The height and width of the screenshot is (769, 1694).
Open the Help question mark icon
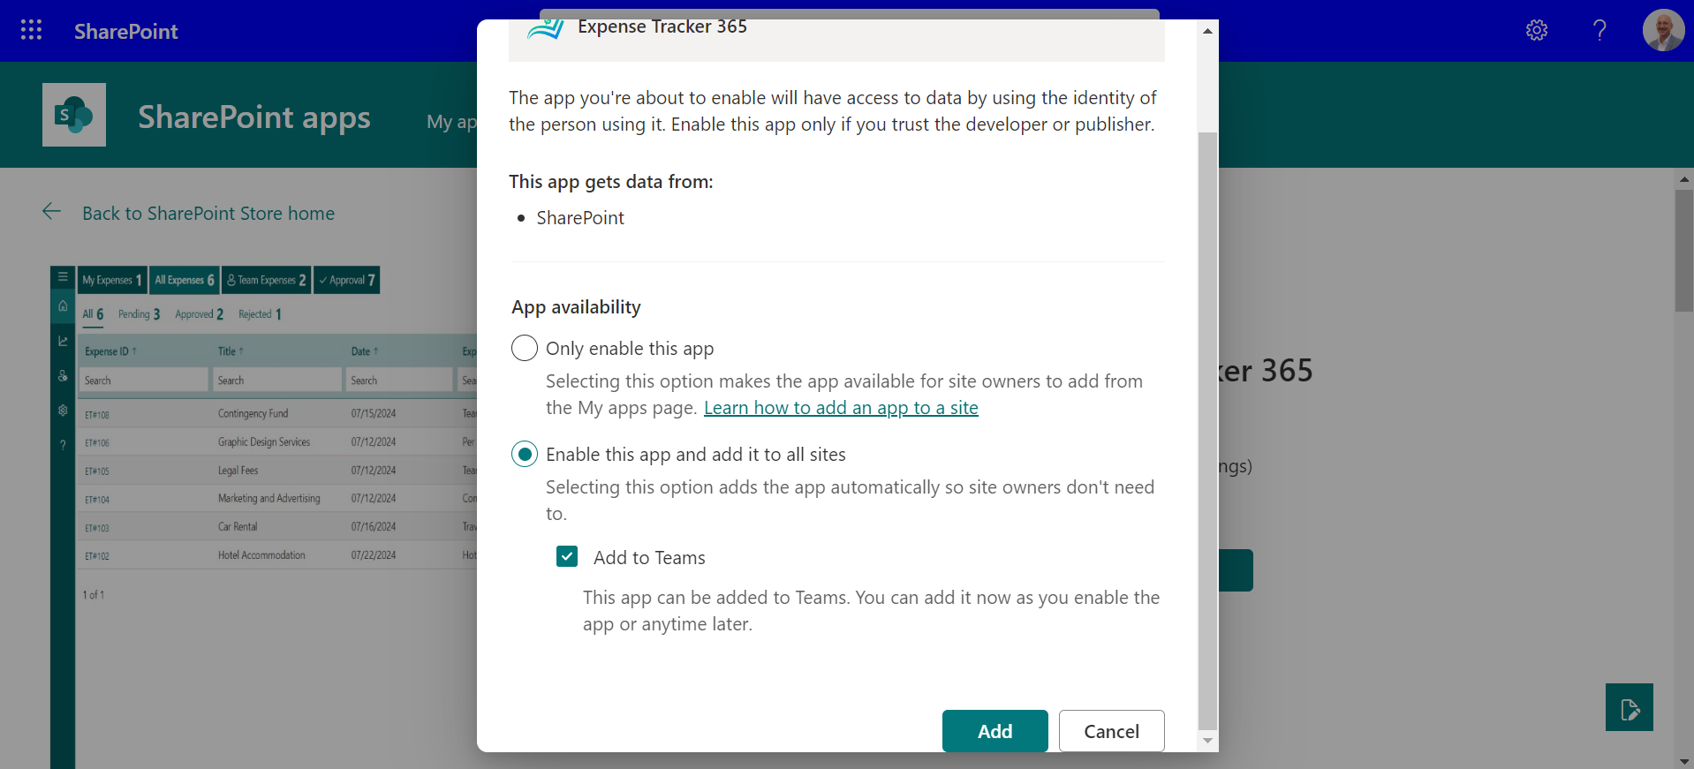click(1599, 30)
